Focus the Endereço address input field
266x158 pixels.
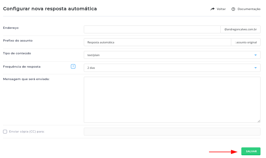pos(152,29)
